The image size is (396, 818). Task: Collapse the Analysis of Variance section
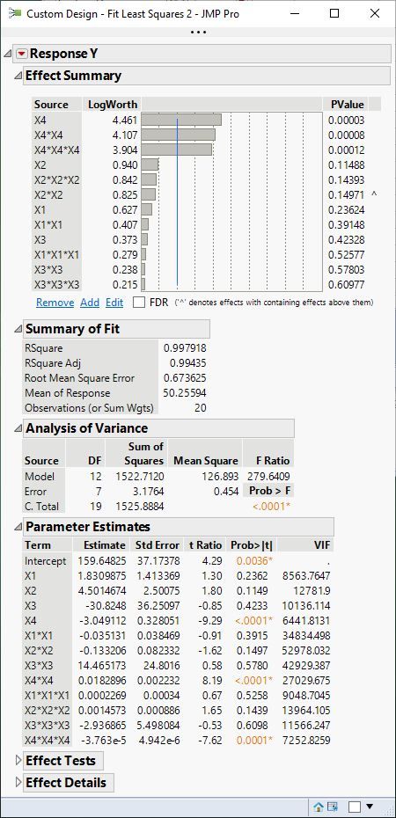(18, 428)
